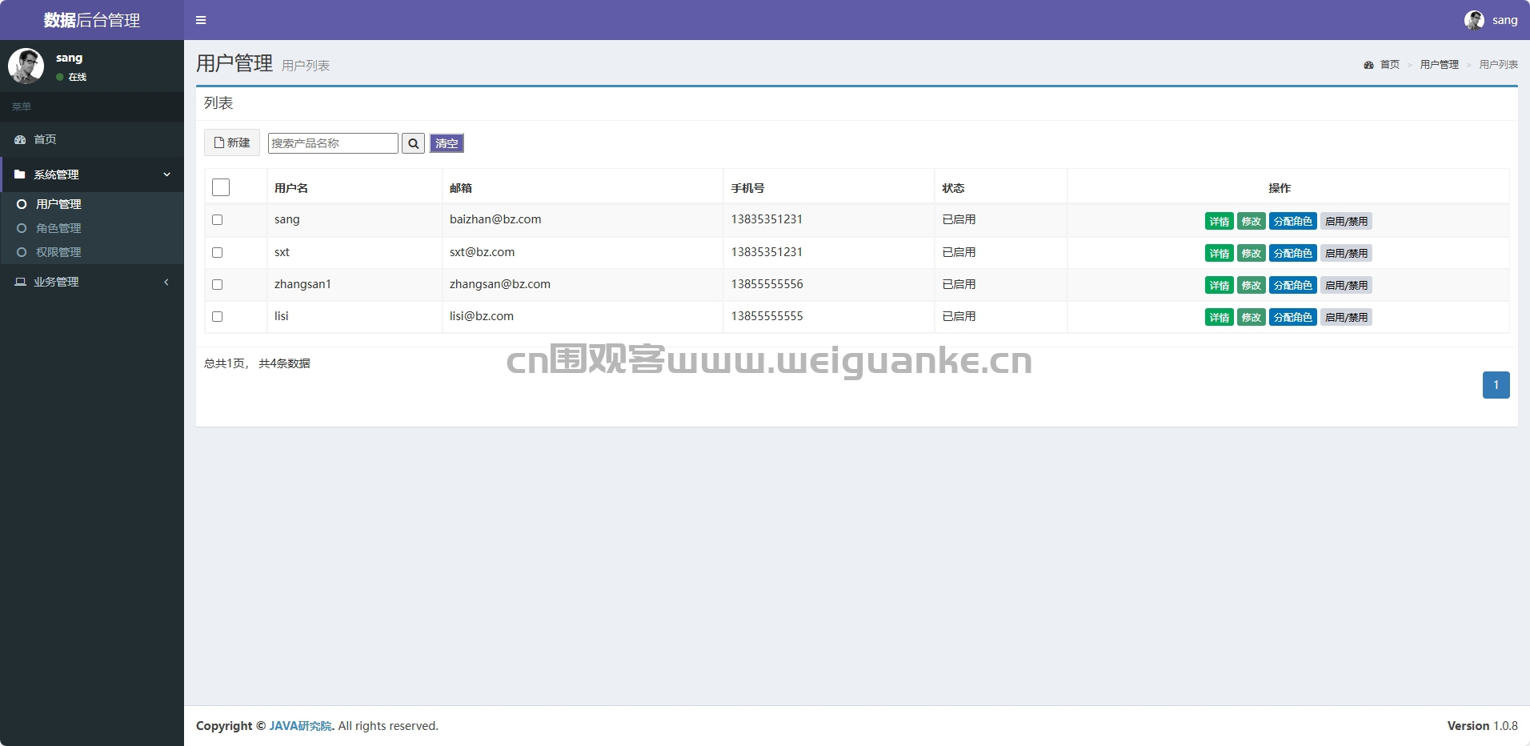Click circle icon beside 用户管理

tap(22, 204)
